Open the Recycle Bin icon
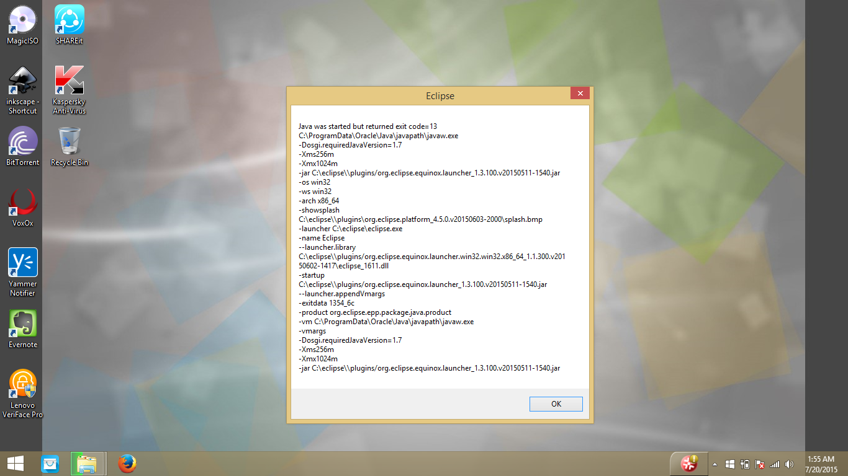This screenshot has width=848, height=476. 69,146
